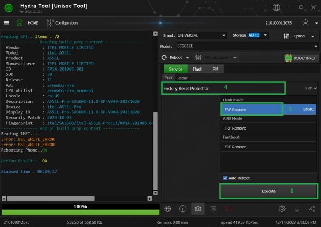Expand the account dropdown arrow
321x227 pixels.
(x=317, y=23)
